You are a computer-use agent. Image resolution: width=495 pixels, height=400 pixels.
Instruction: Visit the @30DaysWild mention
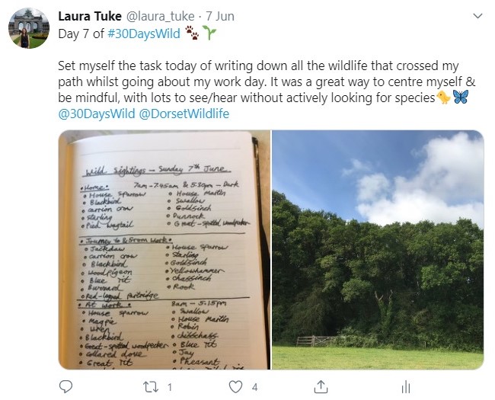[97, 114]
